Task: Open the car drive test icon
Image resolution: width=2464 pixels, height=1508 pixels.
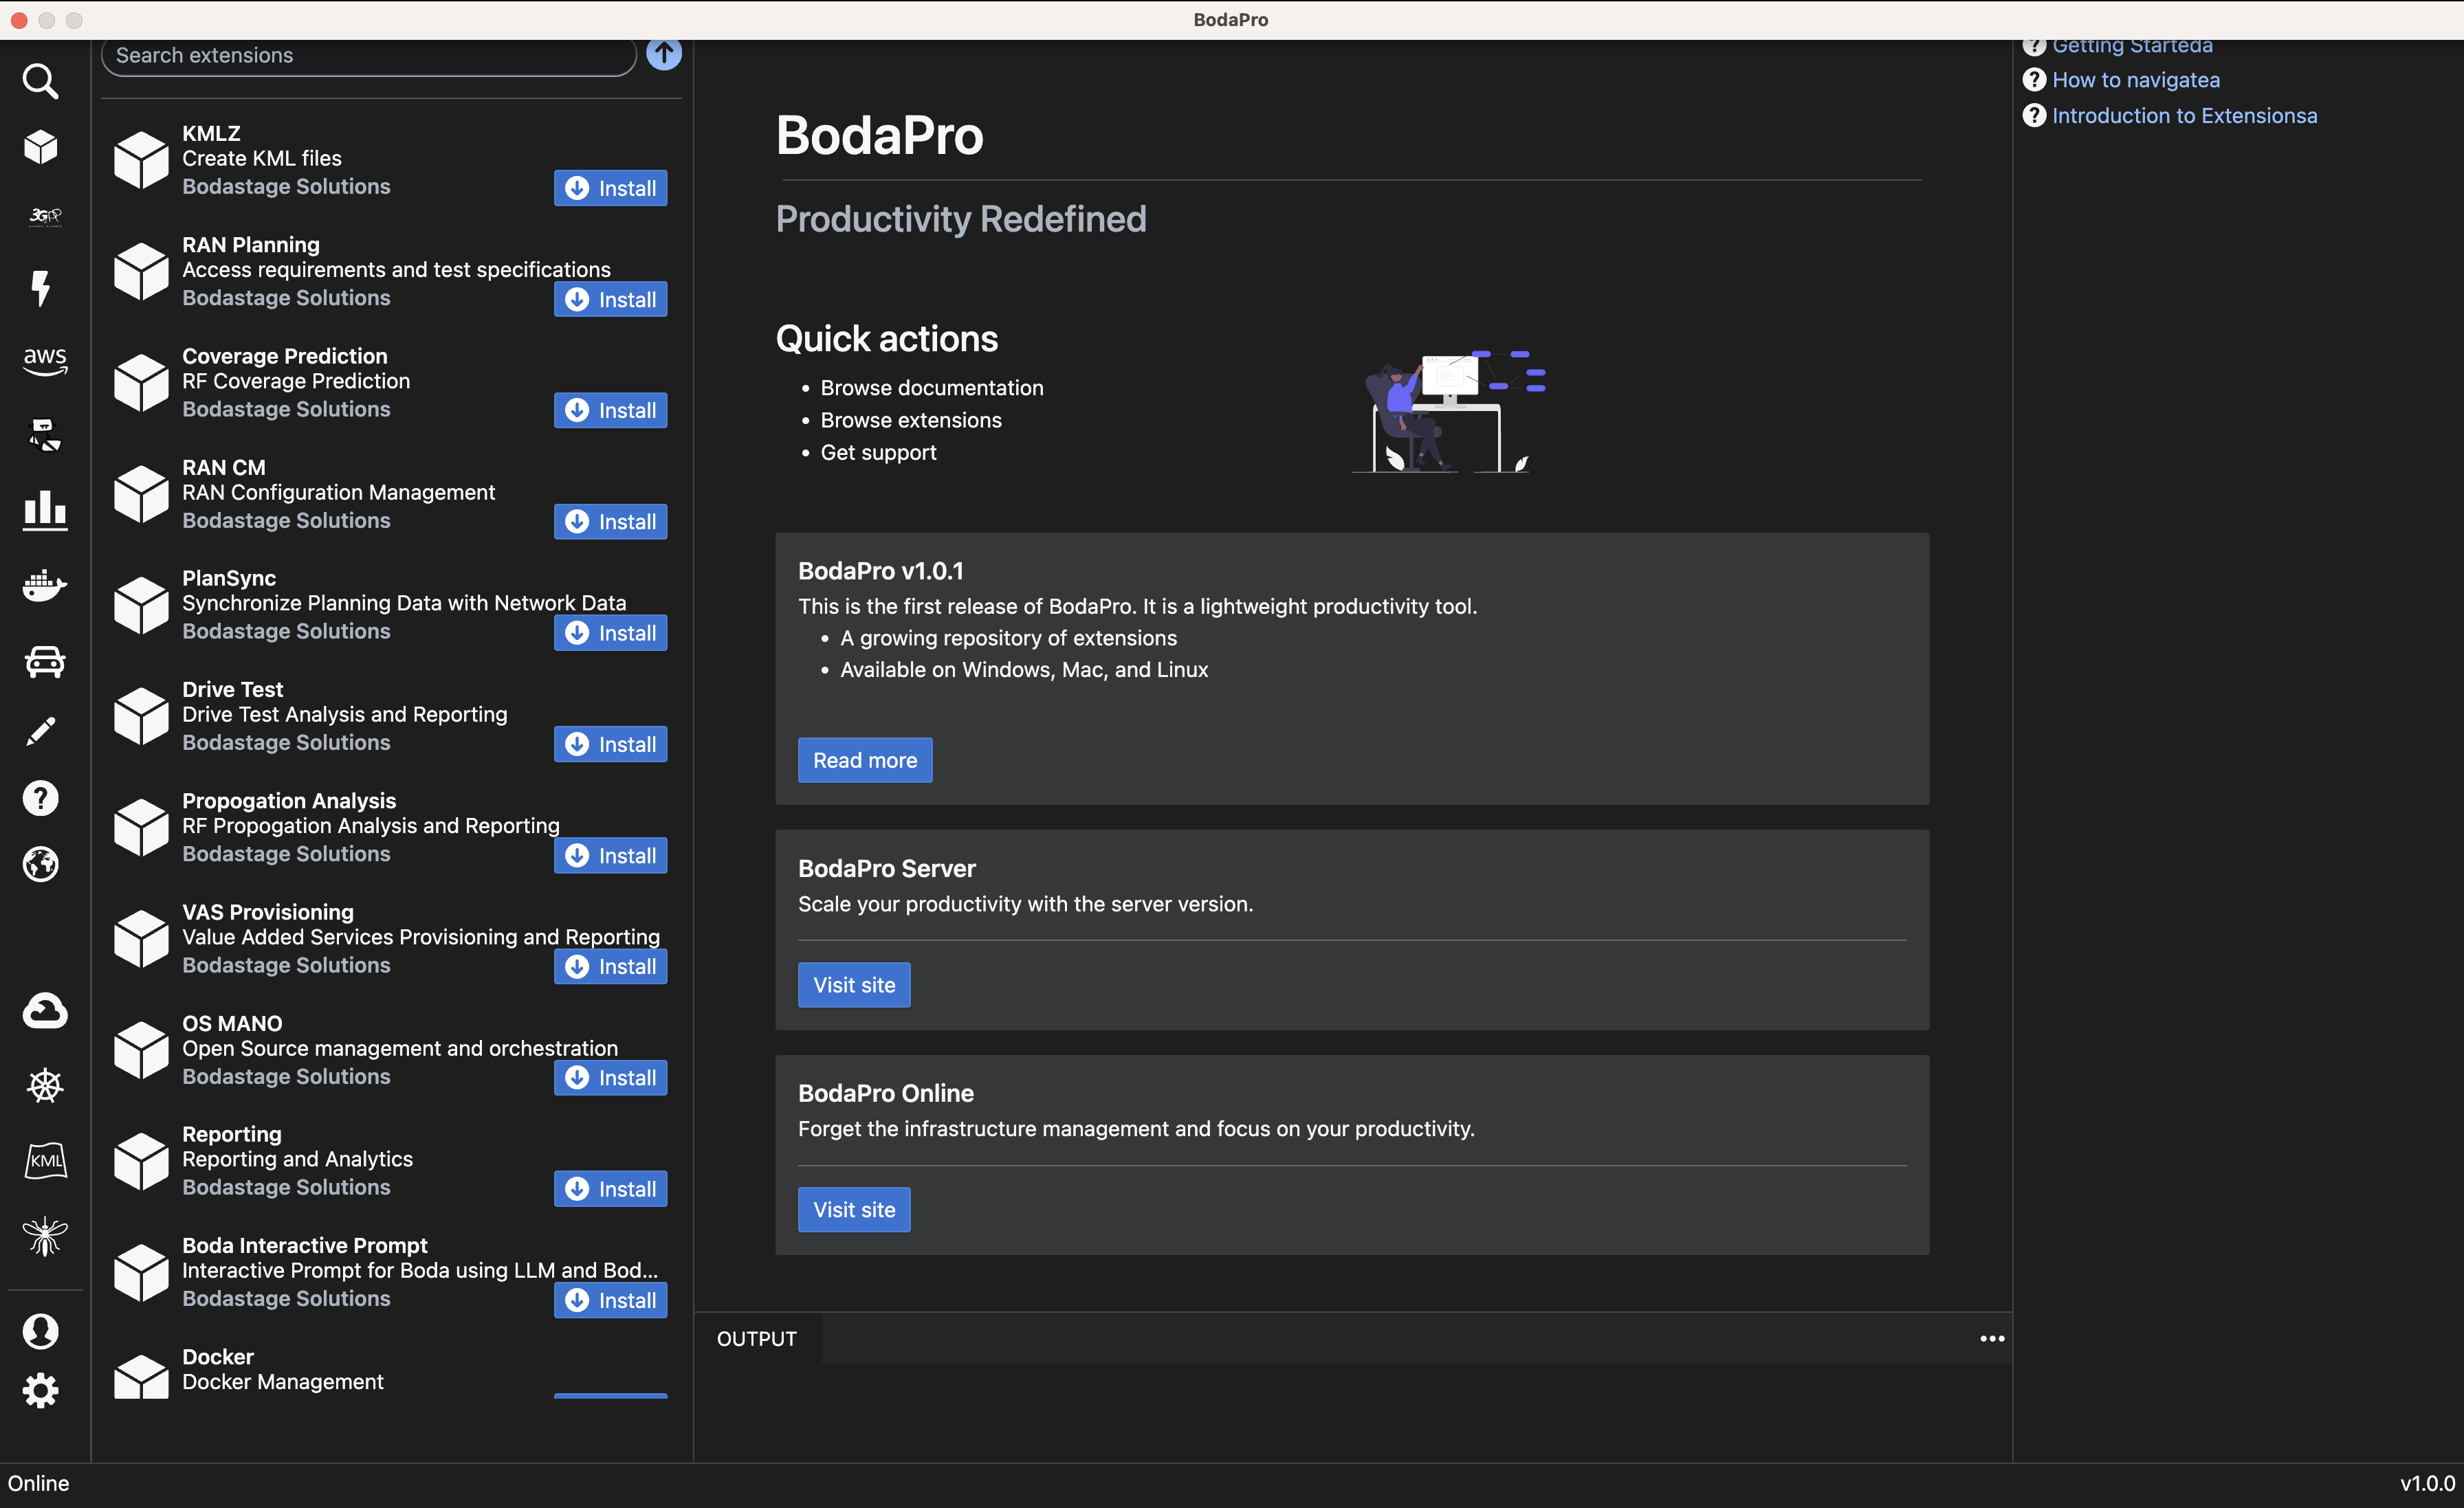Action: (45, 661)
